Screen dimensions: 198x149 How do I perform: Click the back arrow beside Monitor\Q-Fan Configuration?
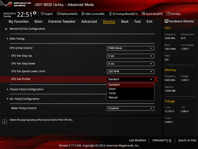pos(6,29)
